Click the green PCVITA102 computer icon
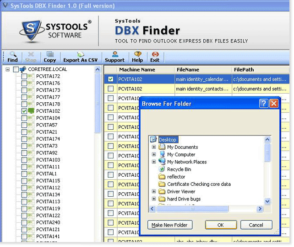Screen dimensions: 294x247 31,111
